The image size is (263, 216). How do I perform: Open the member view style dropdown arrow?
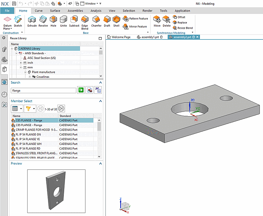click(21, 109)
